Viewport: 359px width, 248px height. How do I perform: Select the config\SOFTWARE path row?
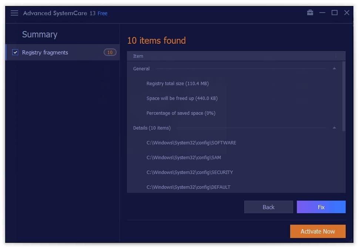[x=234, y=143]
